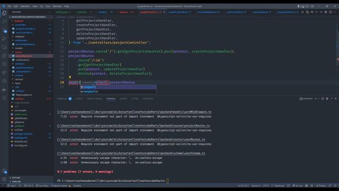Open the Edit menu

(15, 6)
